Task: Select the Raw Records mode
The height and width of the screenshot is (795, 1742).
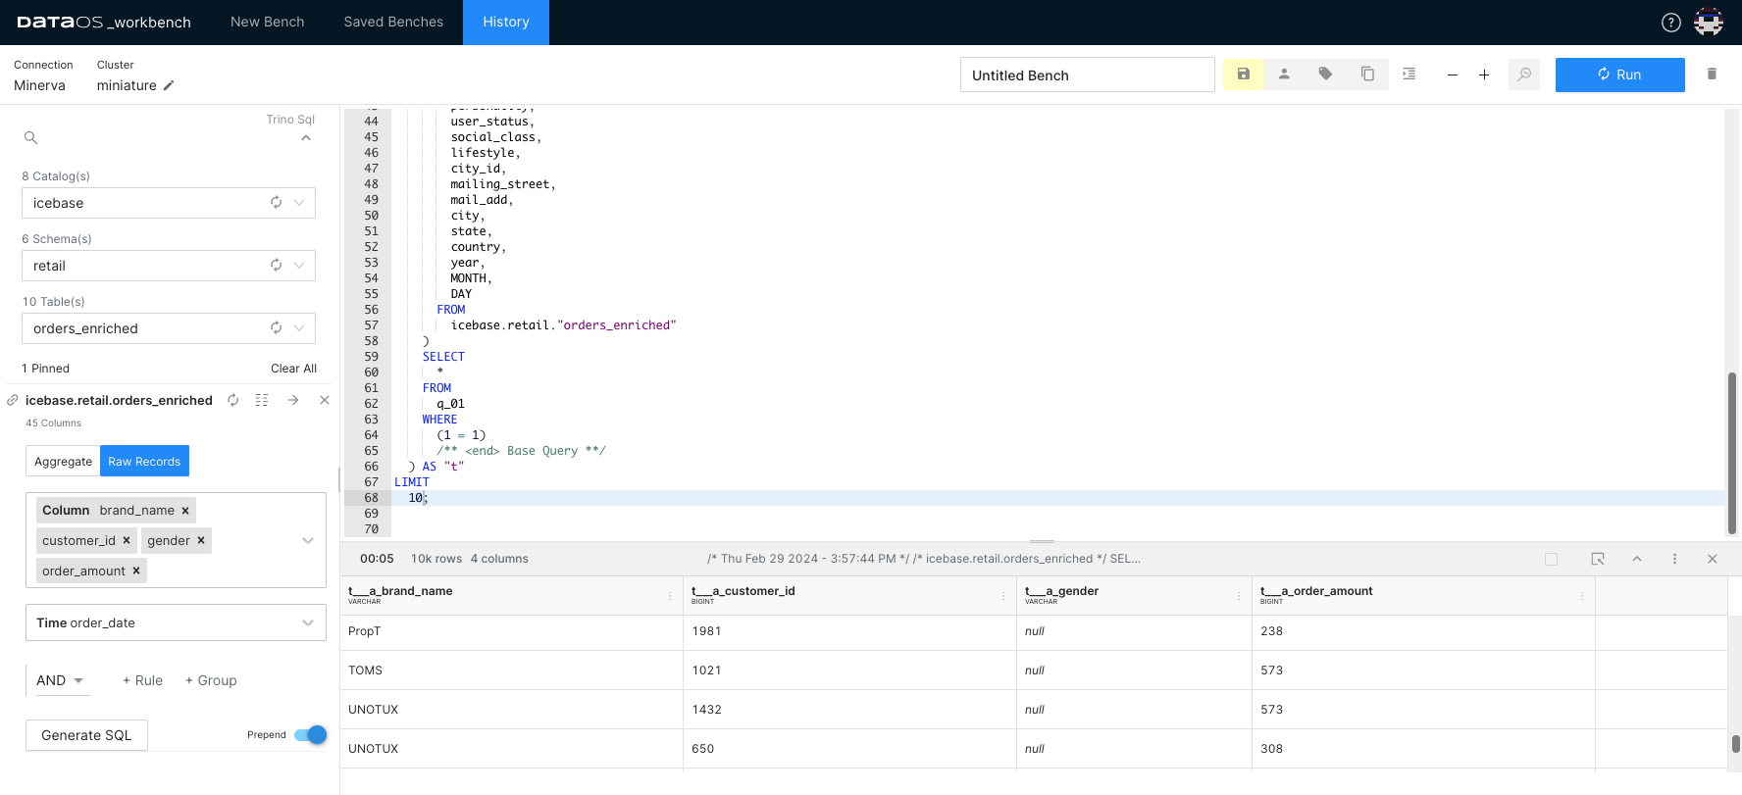Action: tap(144, 462)
